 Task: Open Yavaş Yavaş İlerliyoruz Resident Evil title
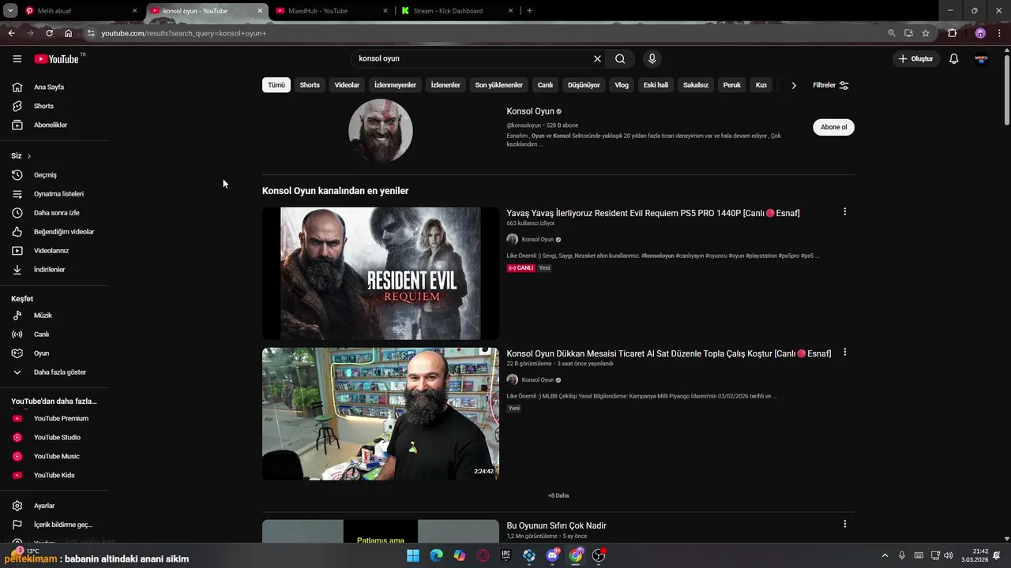(653, 213)
